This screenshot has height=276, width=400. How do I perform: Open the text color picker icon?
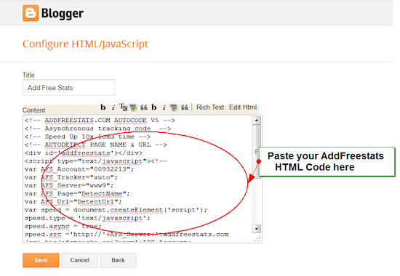coord(124,107)
